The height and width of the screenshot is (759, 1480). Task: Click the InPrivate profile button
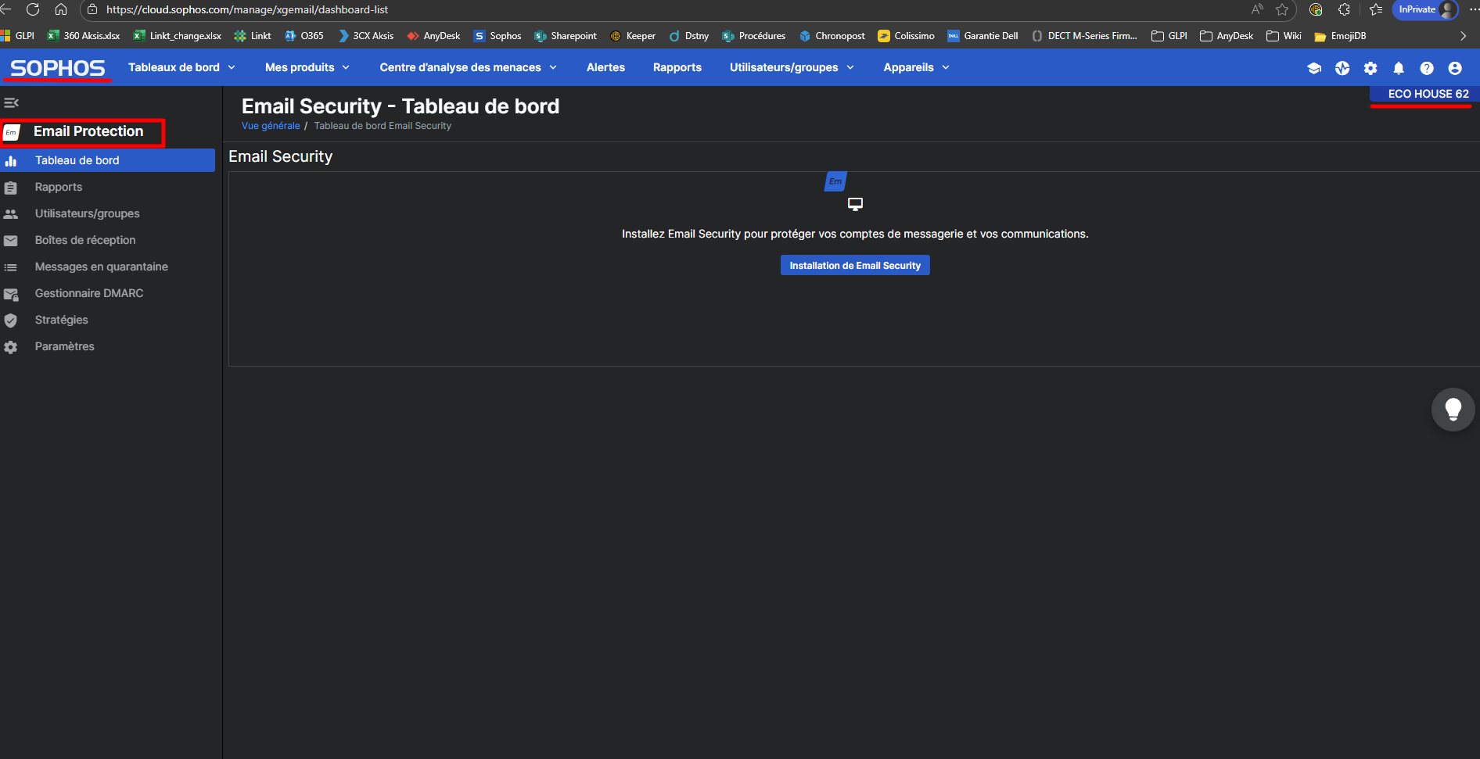[1425, 9]
